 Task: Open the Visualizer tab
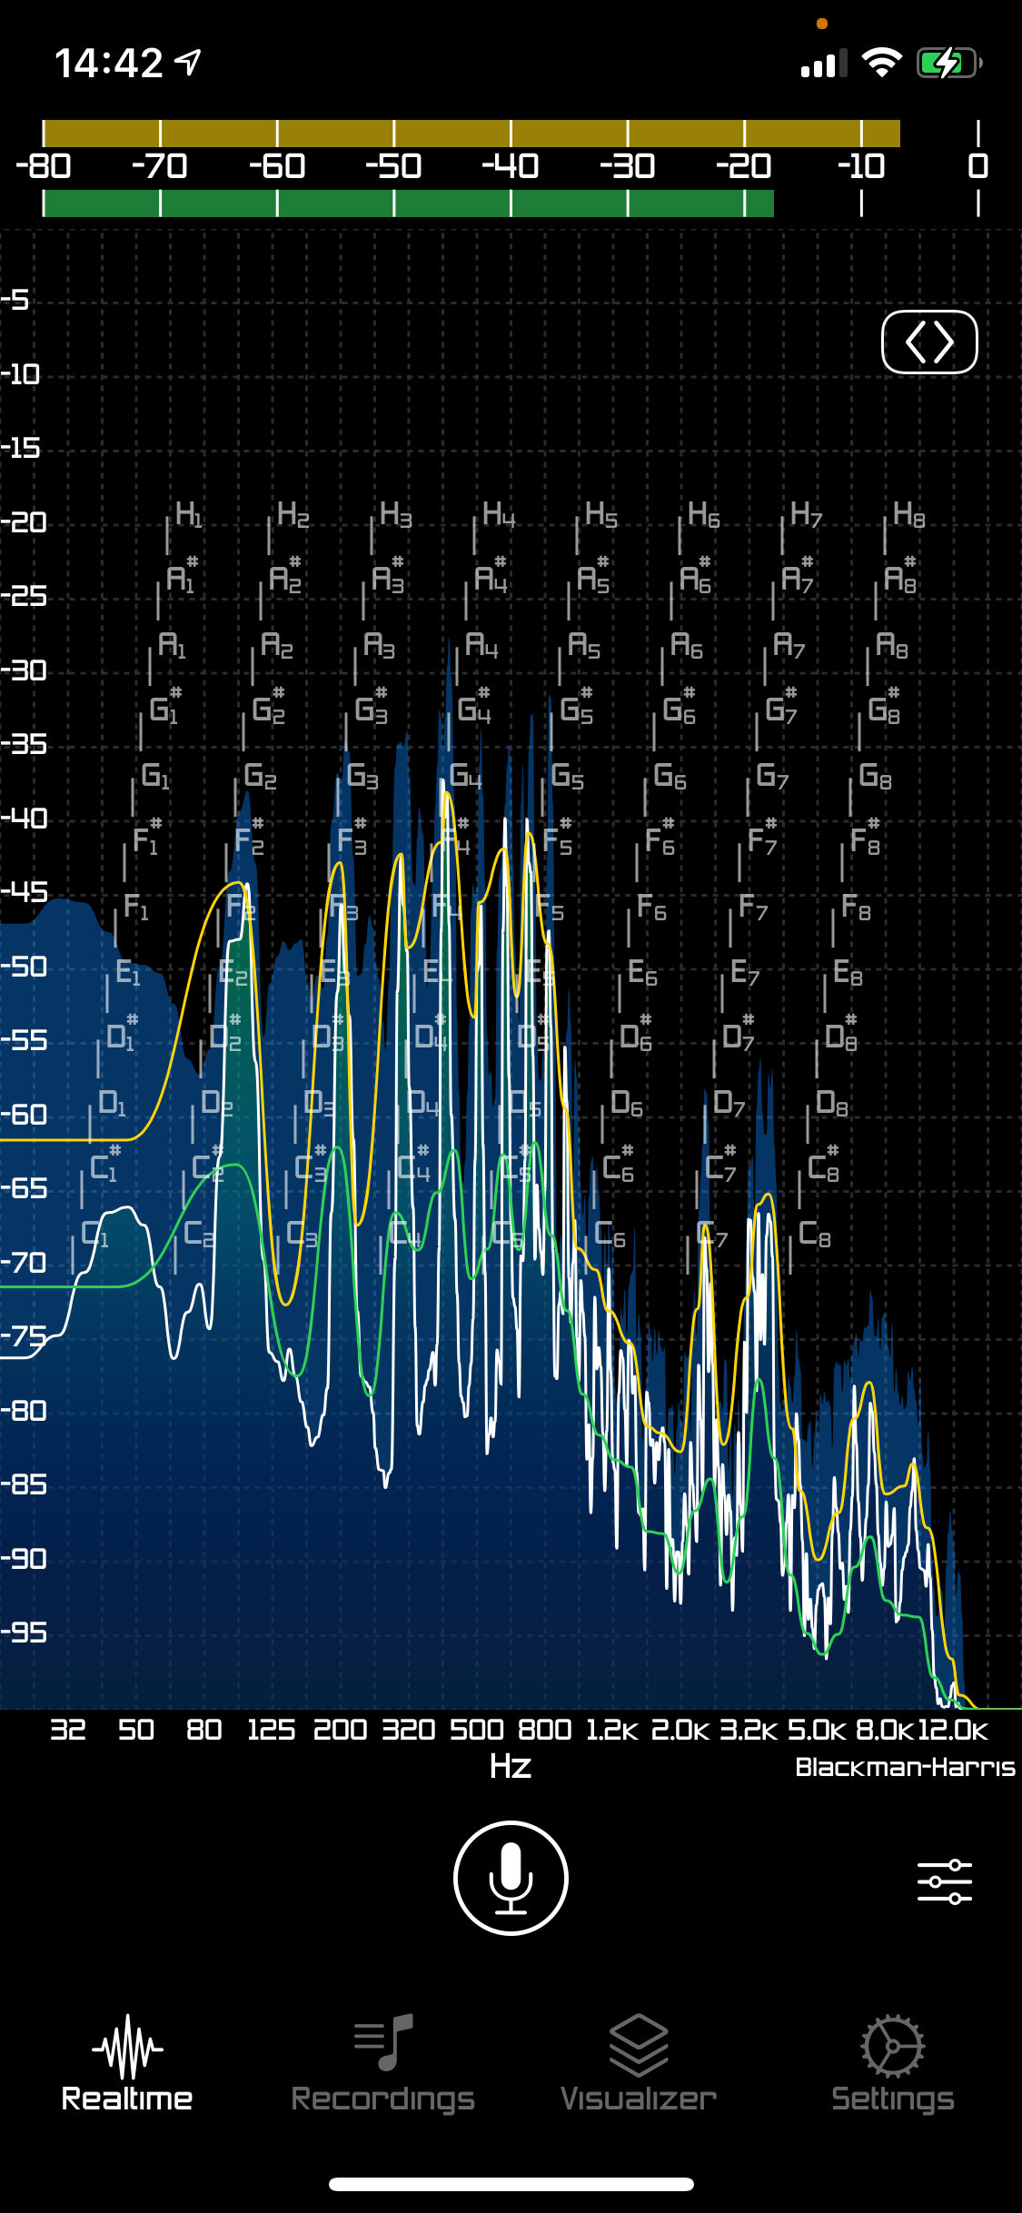coord(638,2062)
